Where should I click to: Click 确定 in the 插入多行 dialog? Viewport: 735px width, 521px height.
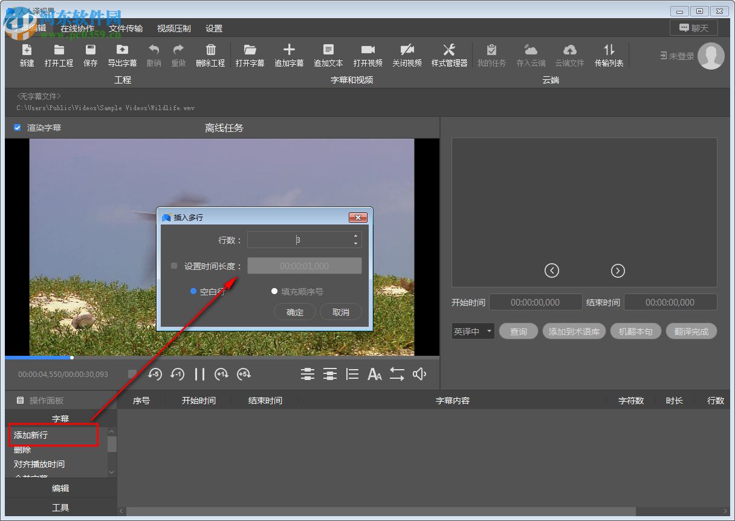[x=295, y=312]
